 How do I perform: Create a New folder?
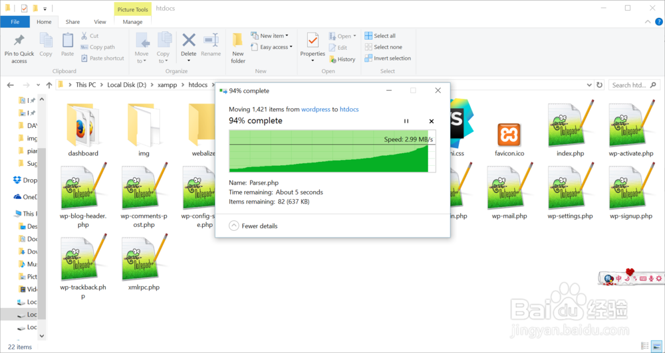[x=238, y=48]
